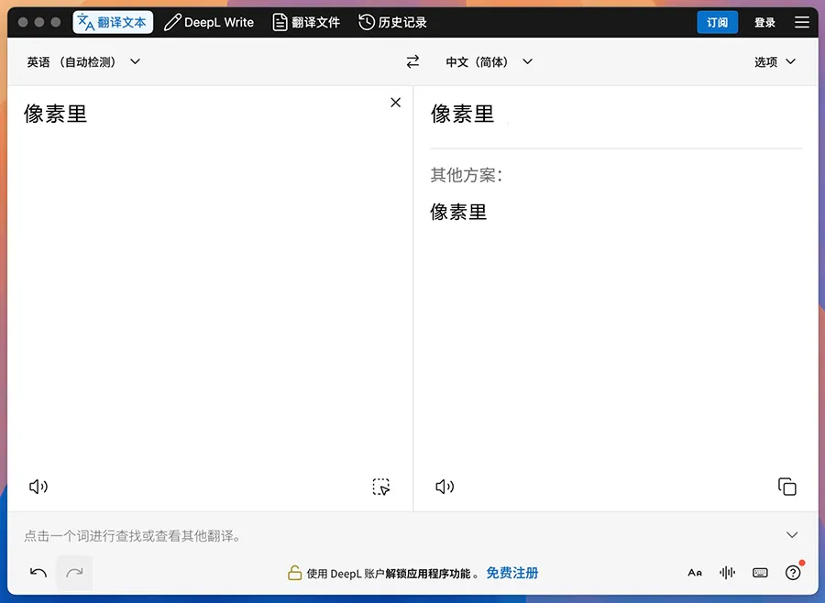
Task: Play translated text audio with speaker icon
Action: [445, 487]
